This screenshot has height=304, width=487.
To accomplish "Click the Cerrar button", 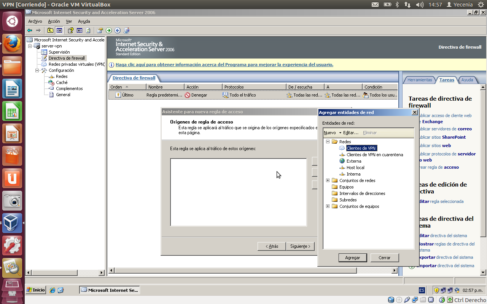I will click(385, 258).
